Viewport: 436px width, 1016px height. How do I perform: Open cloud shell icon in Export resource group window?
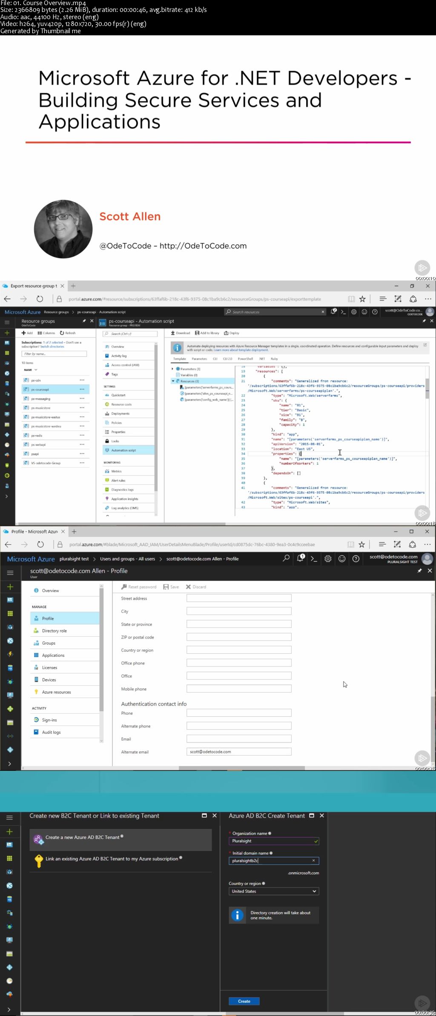tap(344, 312)
